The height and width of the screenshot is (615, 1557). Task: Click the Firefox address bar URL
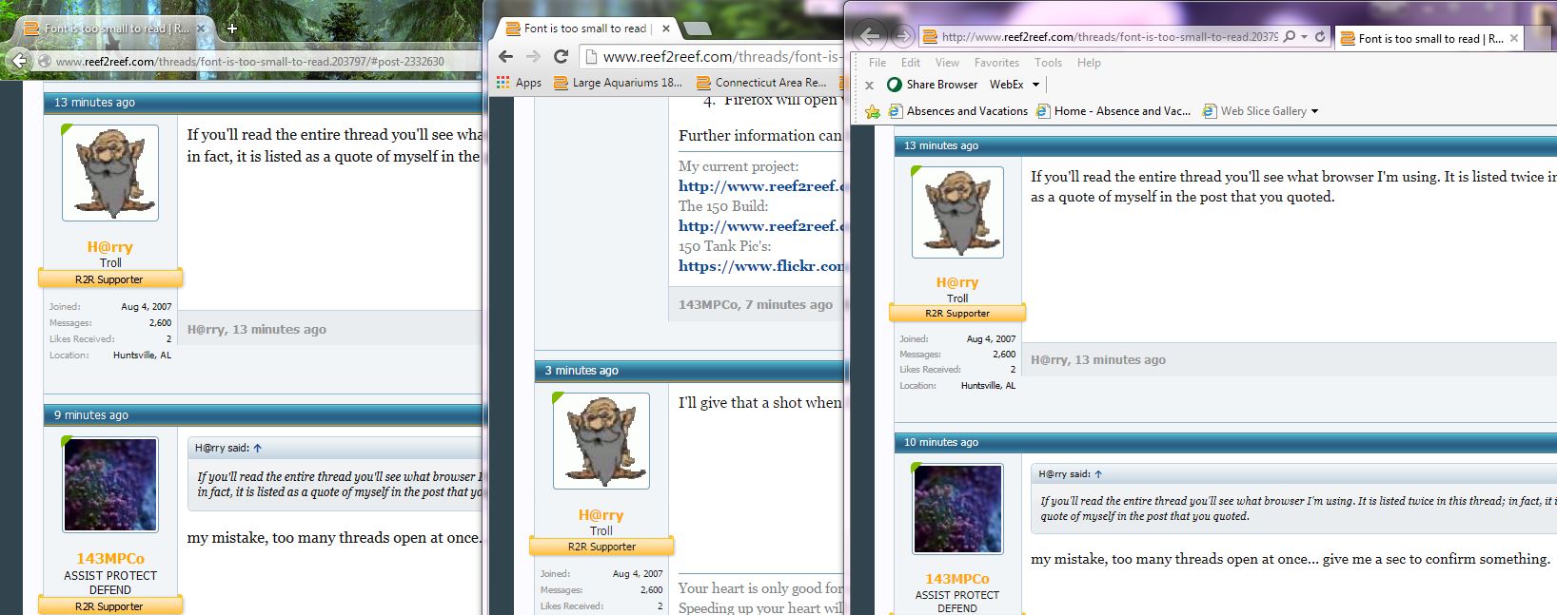click(x=249, y=62)
